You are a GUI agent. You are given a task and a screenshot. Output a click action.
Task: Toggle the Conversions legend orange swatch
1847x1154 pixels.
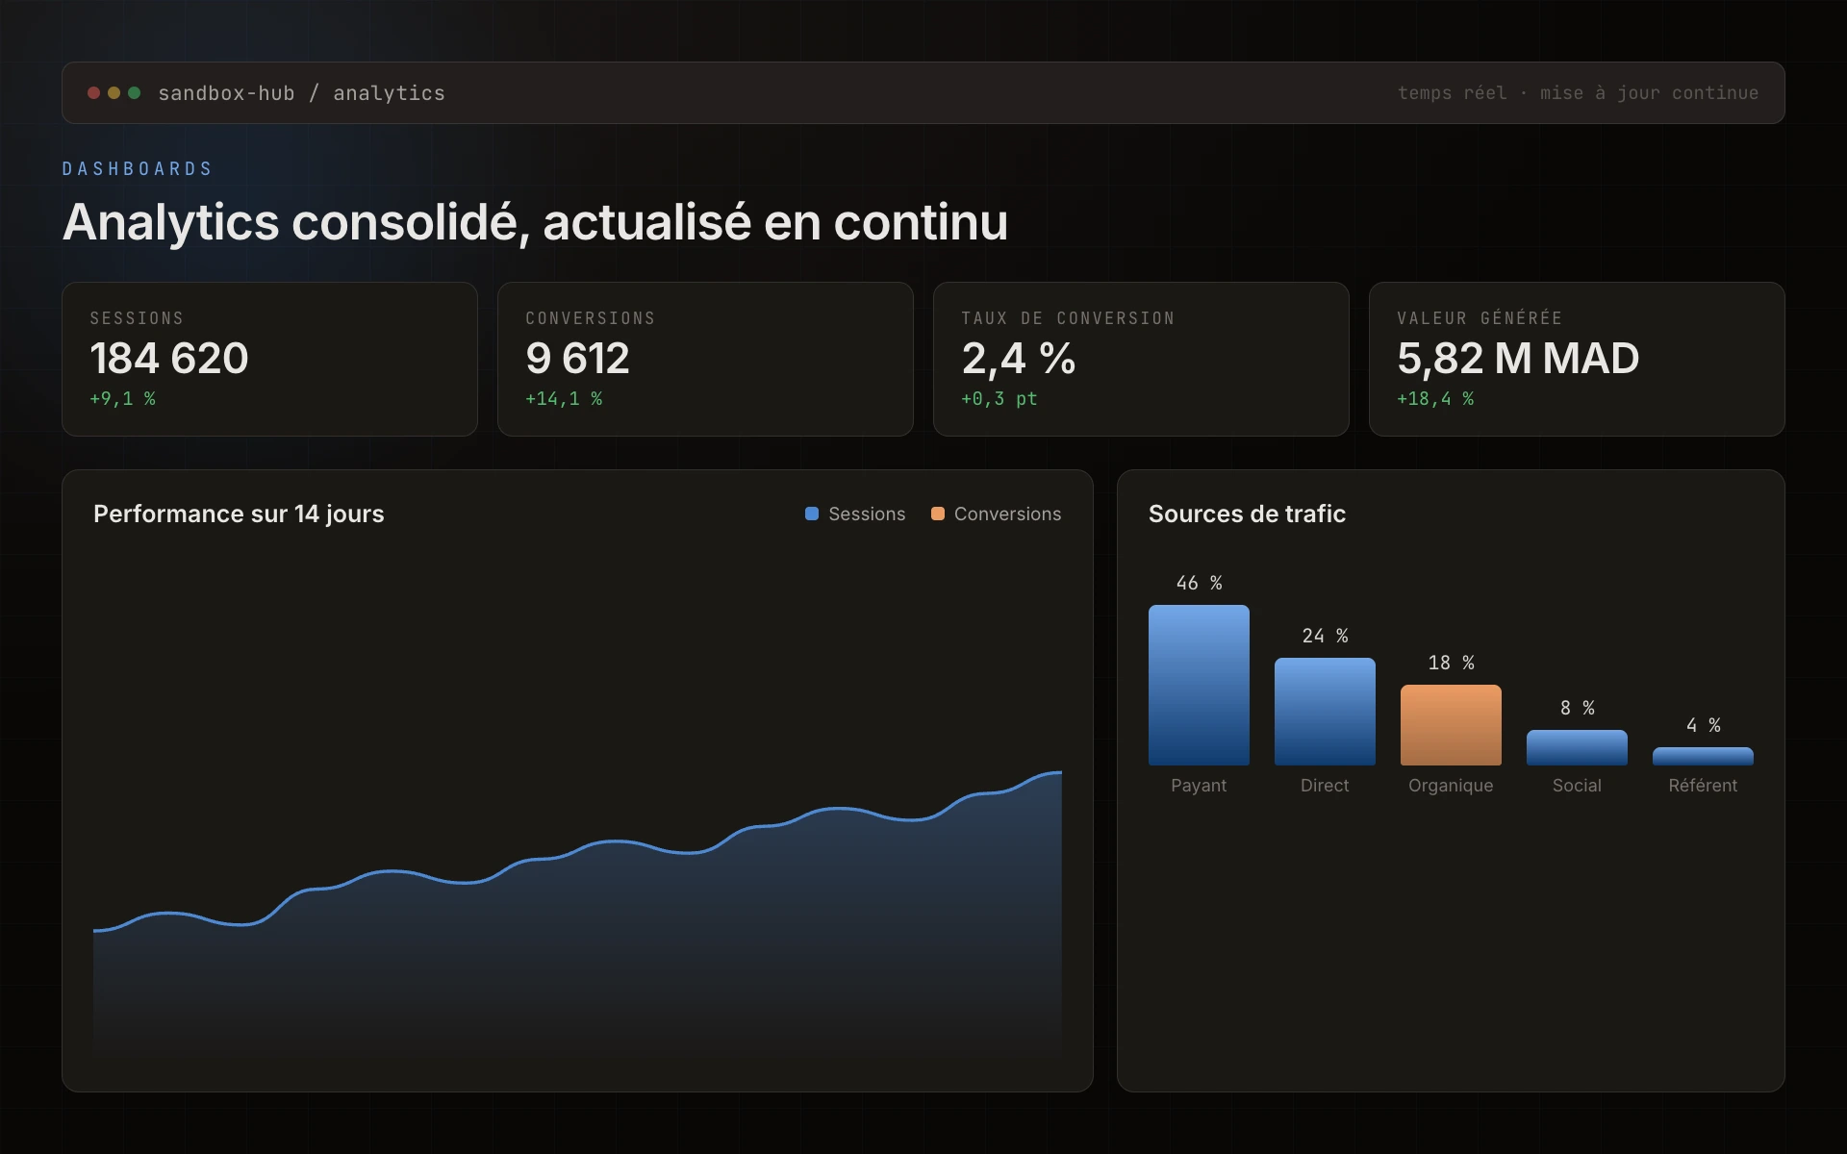point(938,514)
